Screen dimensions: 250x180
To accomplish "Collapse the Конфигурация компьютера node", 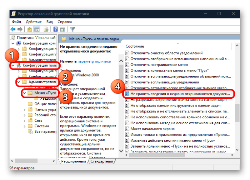I will [13, 43].
